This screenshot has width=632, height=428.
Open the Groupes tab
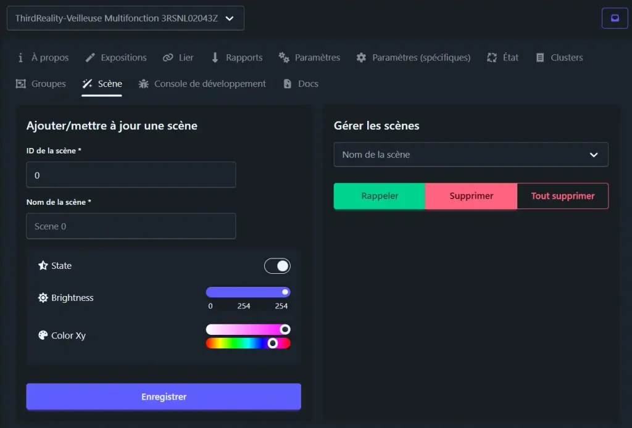point(41,84)
